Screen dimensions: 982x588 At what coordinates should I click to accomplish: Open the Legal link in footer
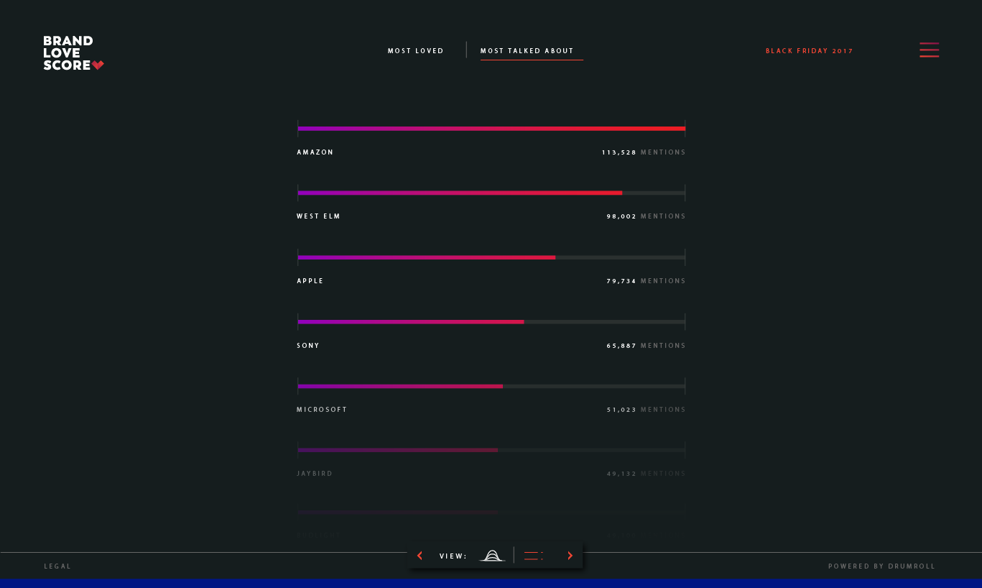(x=57, y=566)
